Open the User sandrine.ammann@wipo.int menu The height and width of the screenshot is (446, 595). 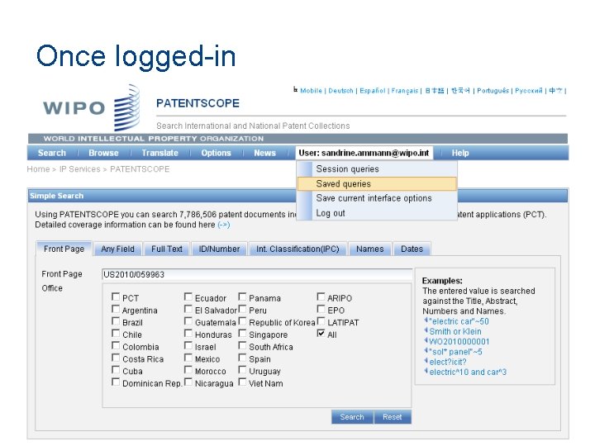point(364,153)
